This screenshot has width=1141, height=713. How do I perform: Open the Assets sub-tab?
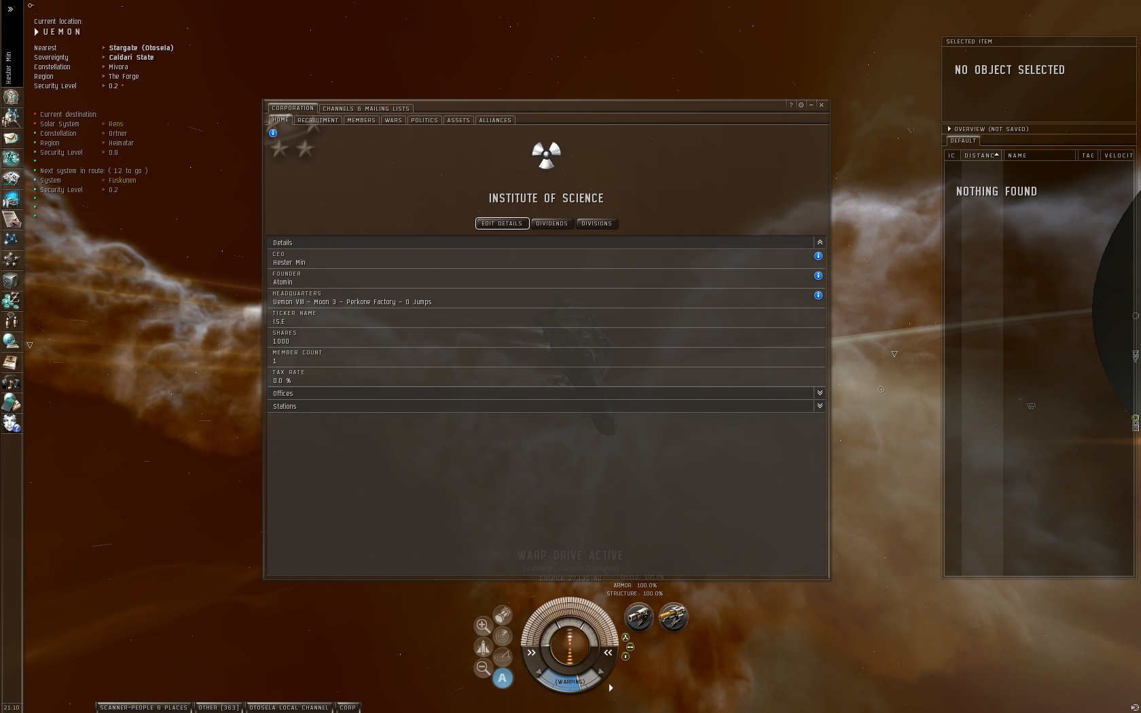458,120
